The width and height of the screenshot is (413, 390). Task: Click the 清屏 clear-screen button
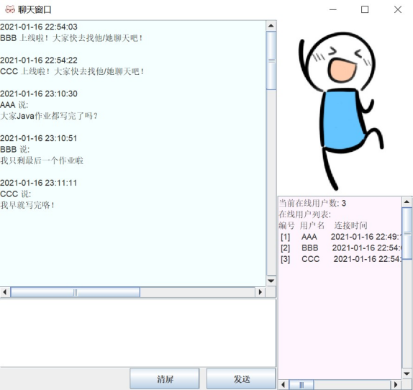[x=165, y=379]
